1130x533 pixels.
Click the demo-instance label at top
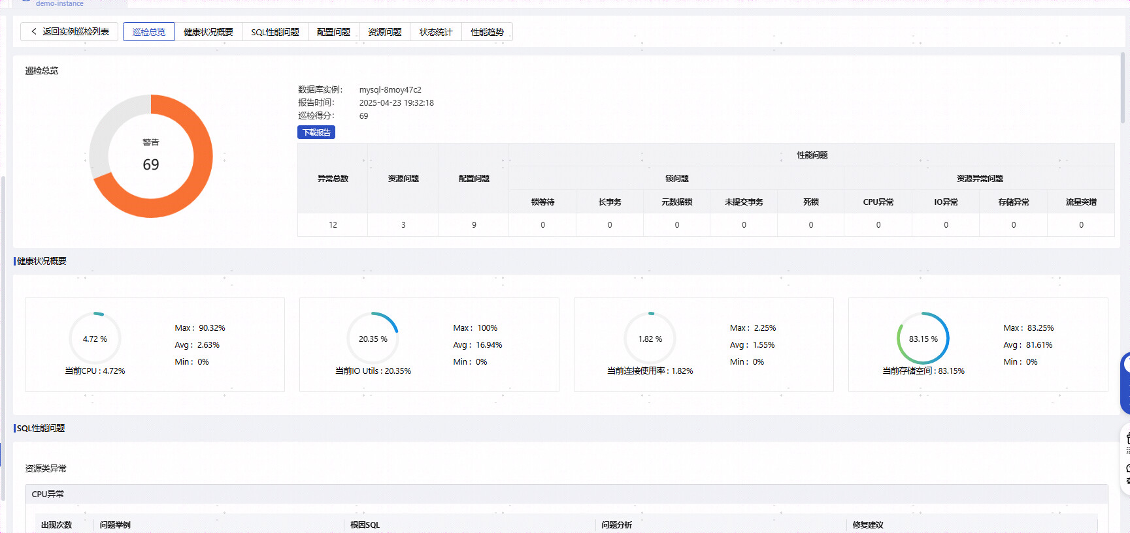59,4
